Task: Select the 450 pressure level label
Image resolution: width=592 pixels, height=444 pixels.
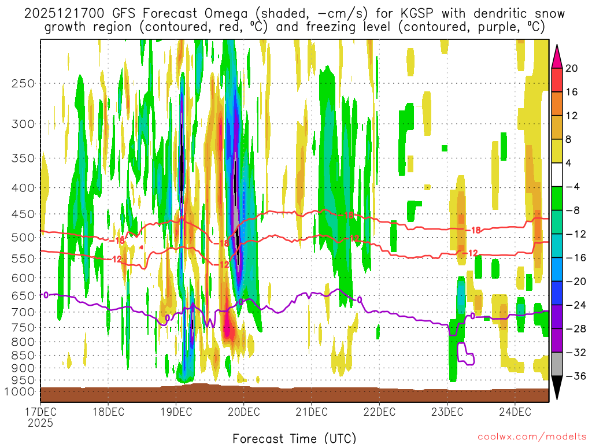Action: [23, 214]
